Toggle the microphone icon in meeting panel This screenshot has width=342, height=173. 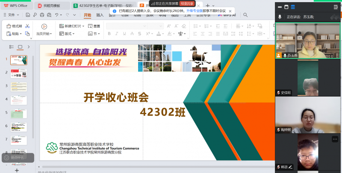(x=280, y=17)
